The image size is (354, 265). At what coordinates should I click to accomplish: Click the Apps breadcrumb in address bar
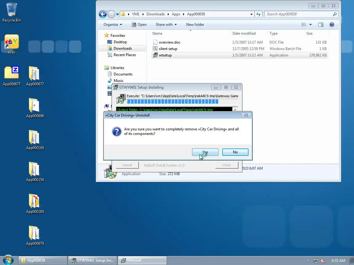click(x=176, y=14)
